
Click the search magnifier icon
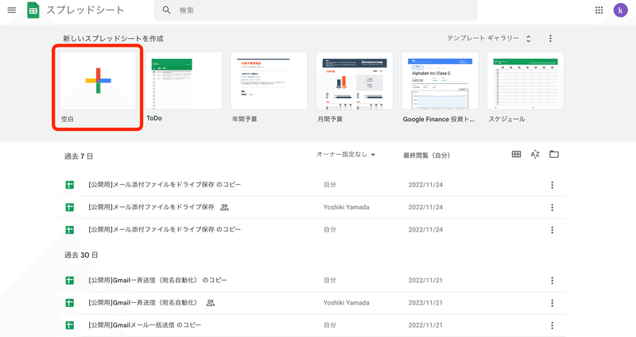tap(166, 10)
